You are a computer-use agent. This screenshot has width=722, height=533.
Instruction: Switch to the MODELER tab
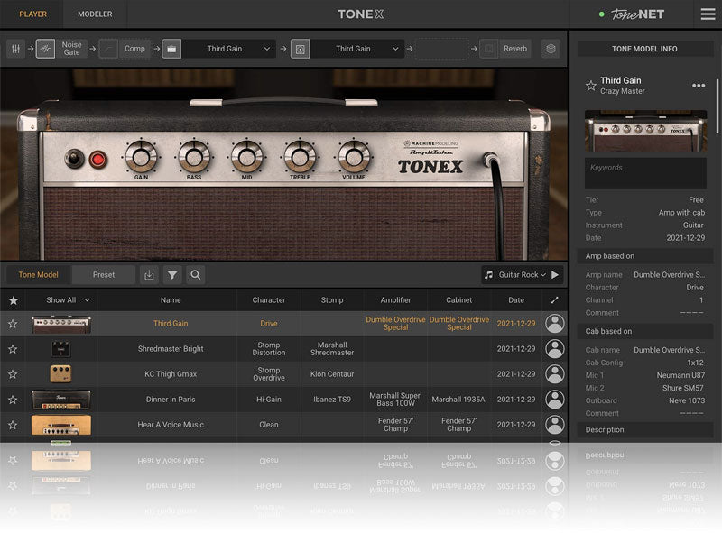point(95,14)
